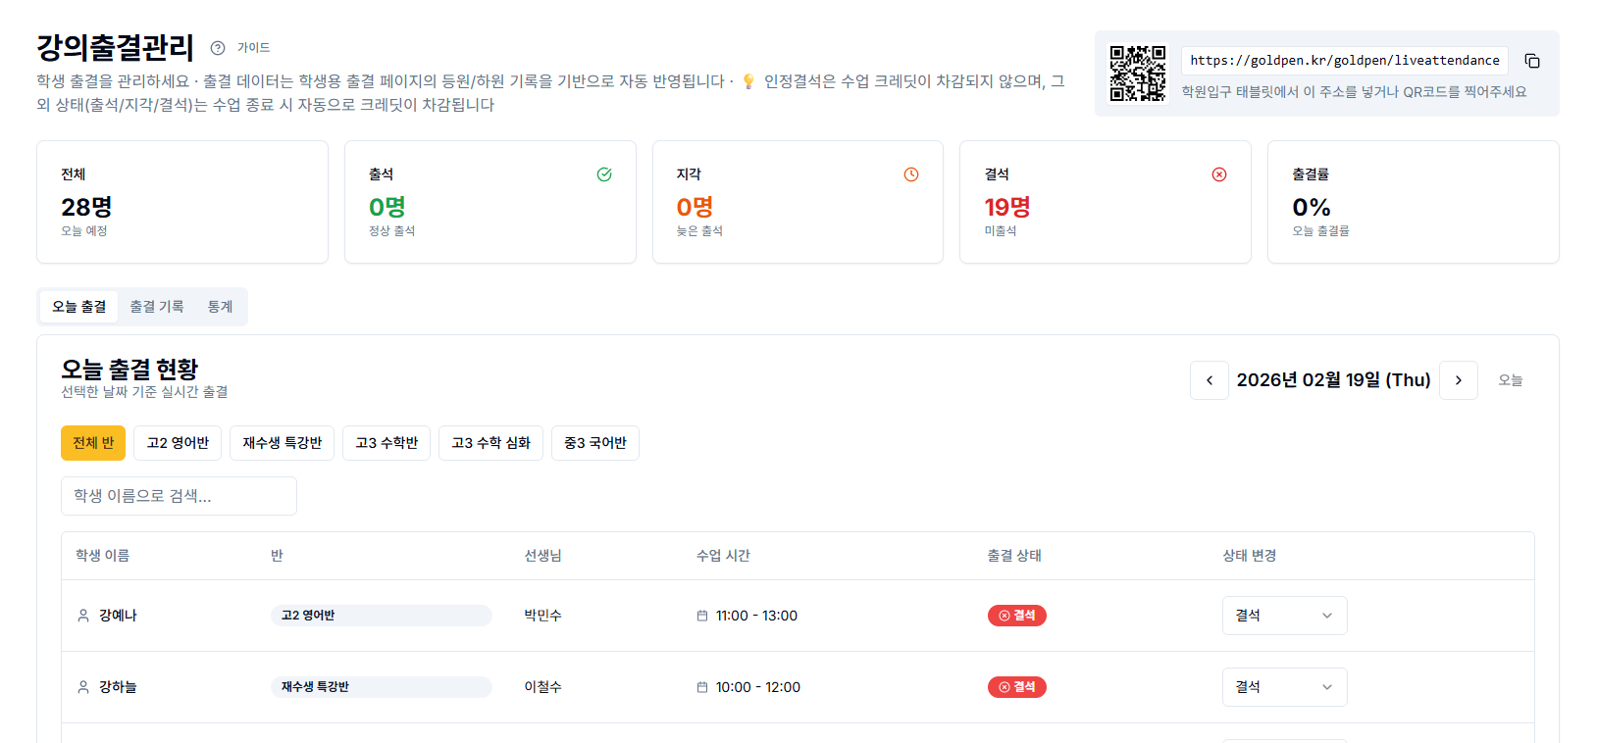Click the student name search field
The width and height of the screenshot is (1597, 743).
tap(179, 496)
